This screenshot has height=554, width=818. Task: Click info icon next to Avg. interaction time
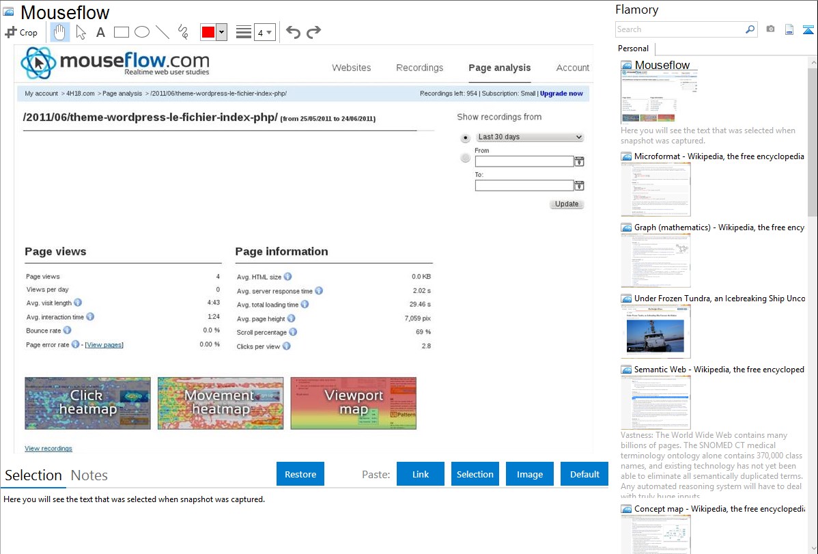point(90,316)
